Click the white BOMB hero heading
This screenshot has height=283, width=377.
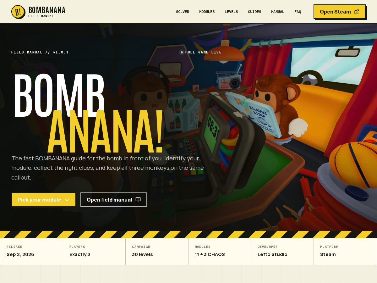click(59, 95)
